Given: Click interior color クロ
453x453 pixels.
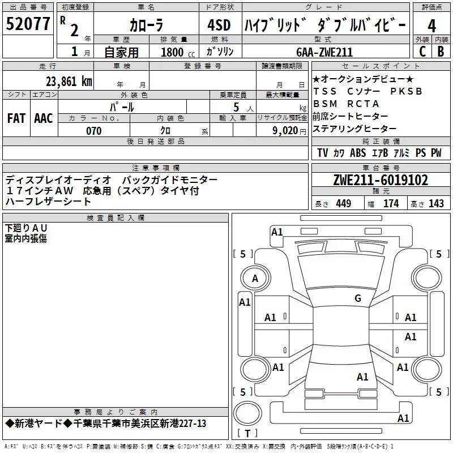Looking at the screenshot, I should 165,131.
